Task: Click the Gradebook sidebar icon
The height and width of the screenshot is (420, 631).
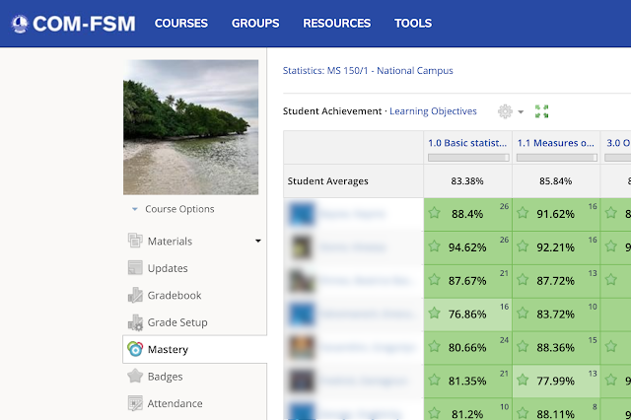Action: (135, 296)
